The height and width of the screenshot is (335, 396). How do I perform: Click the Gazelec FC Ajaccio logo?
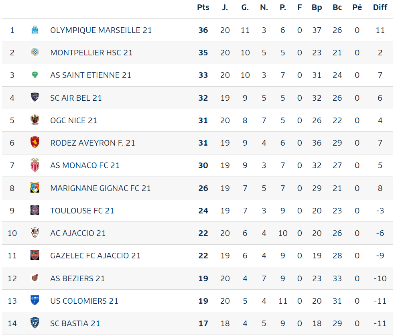pos(35,255)
